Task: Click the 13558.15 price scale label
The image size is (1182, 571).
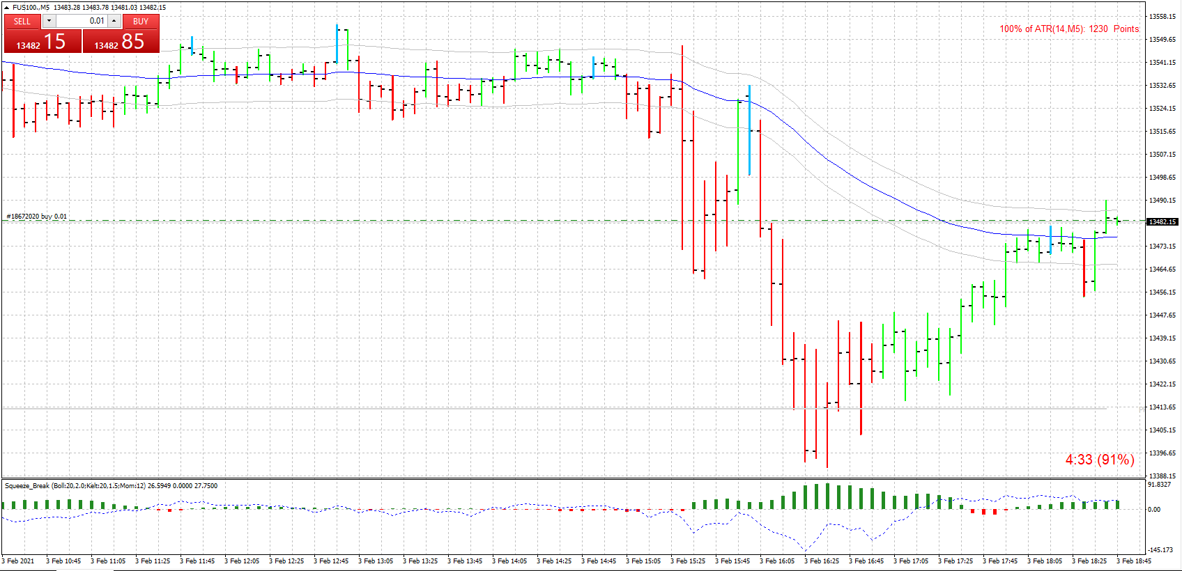Action: [x=1162, y=16]
